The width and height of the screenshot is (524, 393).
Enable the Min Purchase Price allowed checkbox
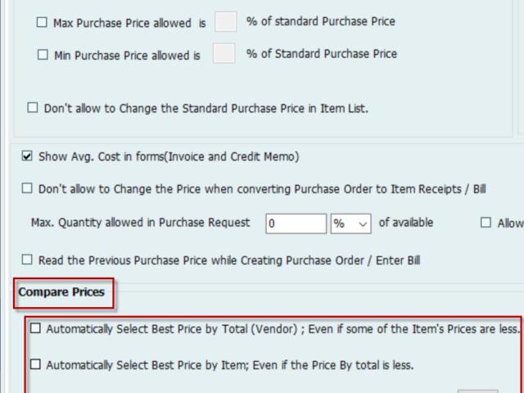[x=43, y=55]
